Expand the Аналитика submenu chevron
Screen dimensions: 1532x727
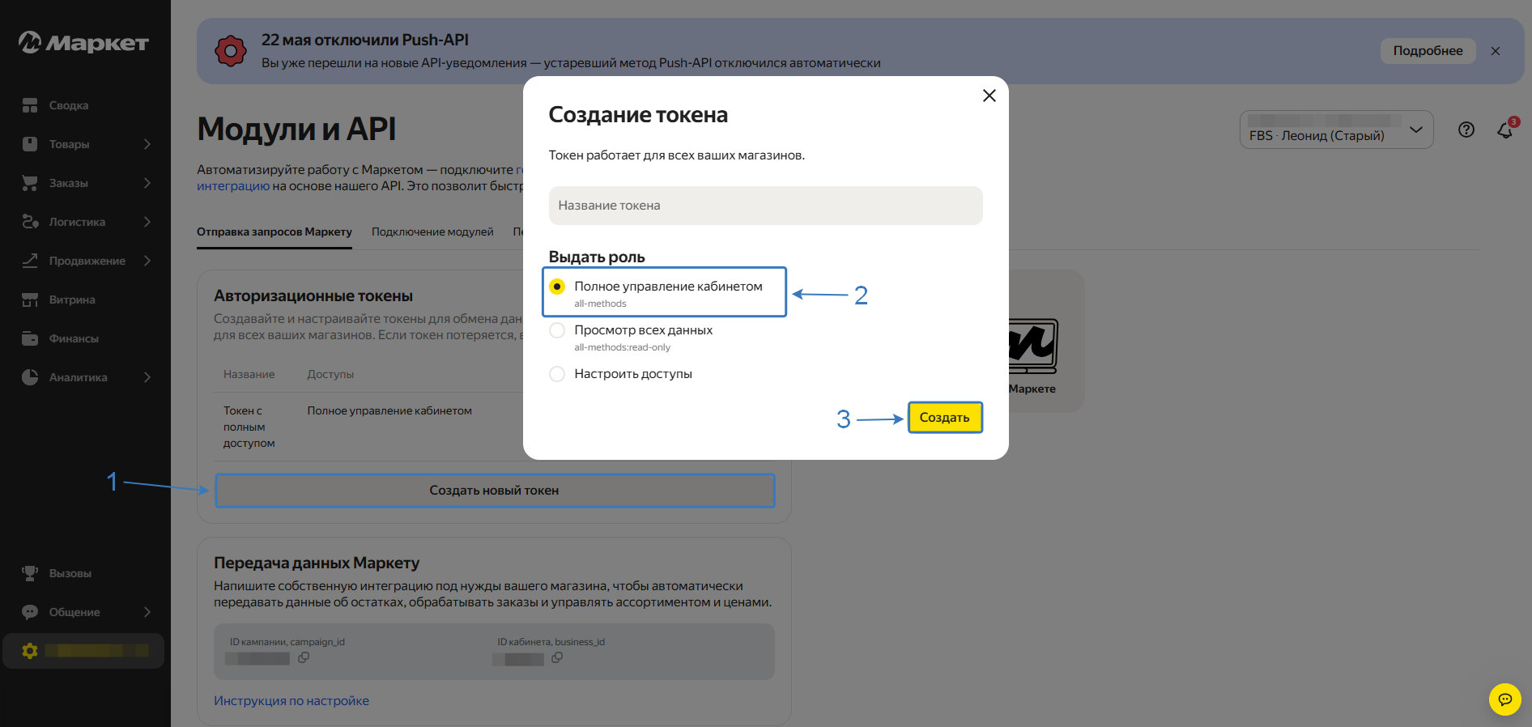[147, 377]
